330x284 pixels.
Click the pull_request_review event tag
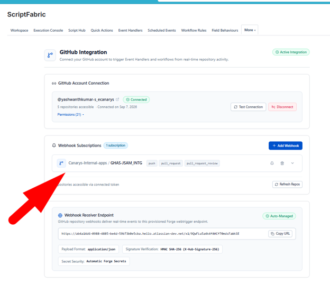[x=202, y=163]
